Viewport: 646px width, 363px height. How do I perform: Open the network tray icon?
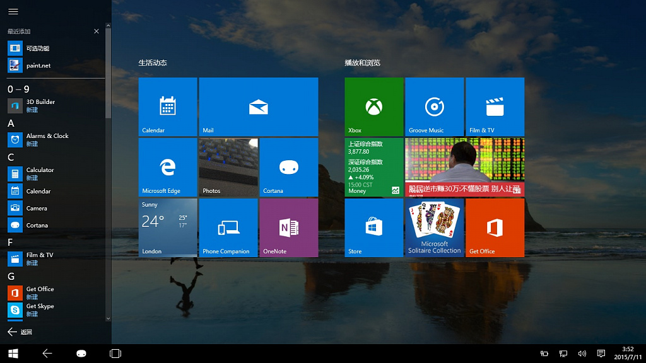(563, 354)
